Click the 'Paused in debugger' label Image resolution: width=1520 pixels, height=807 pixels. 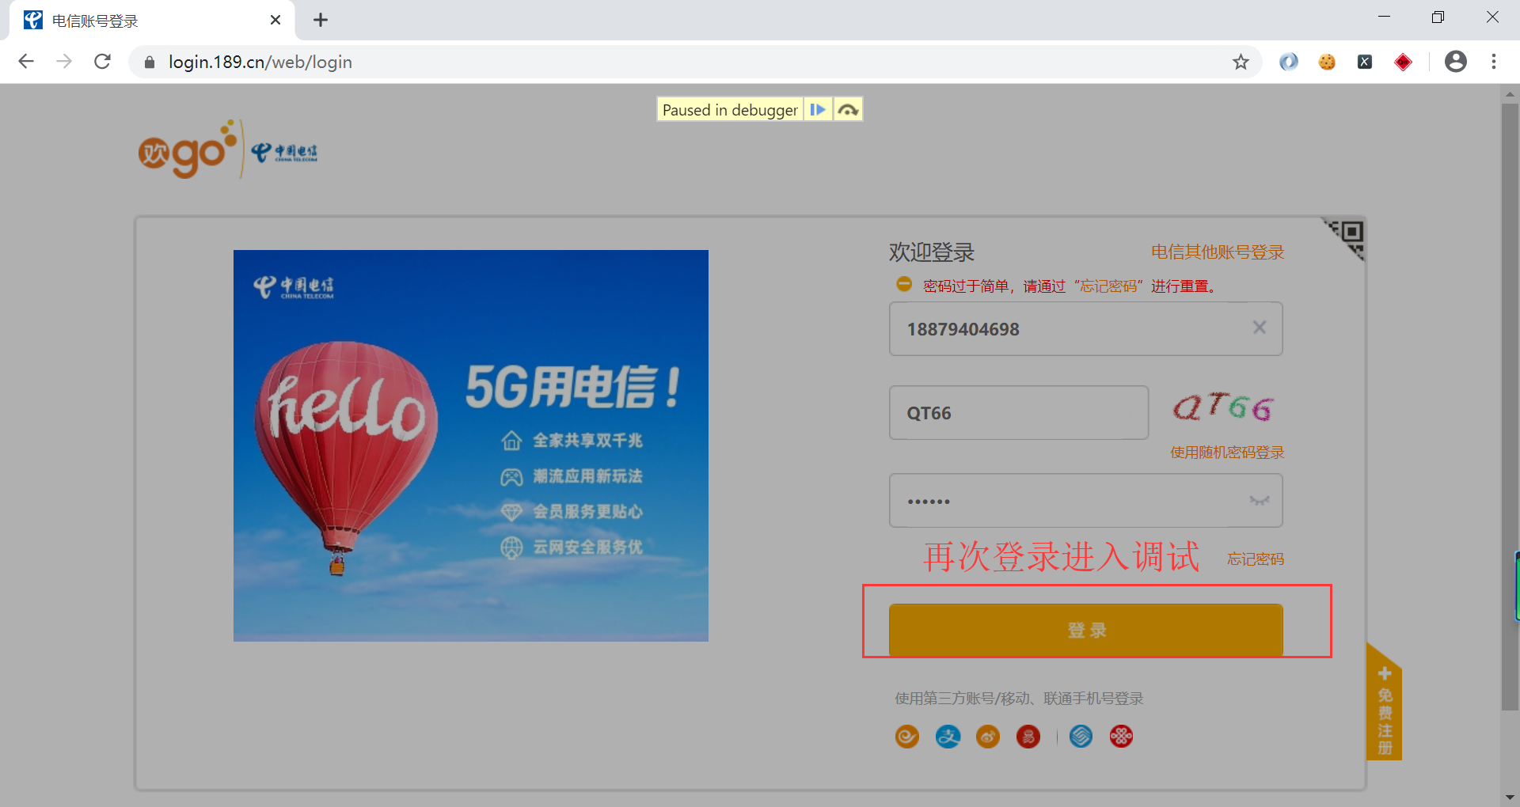[x=730, y=110]
